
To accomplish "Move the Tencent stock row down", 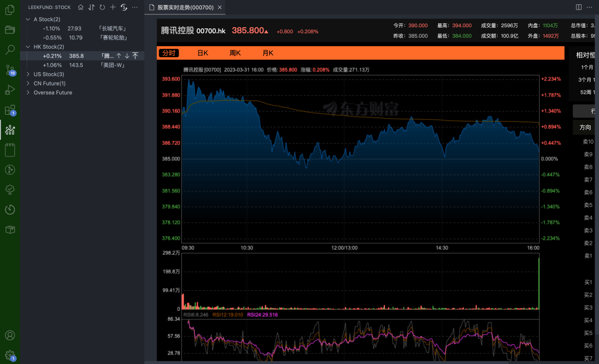I will click(127, 56).
